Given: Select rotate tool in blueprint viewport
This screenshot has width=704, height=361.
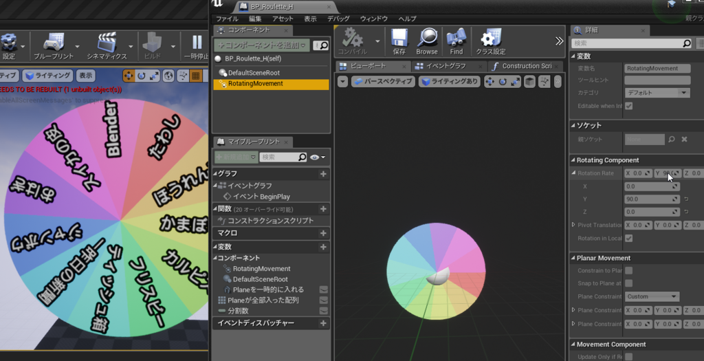Looking at the screenshot, I should (503, 82).
